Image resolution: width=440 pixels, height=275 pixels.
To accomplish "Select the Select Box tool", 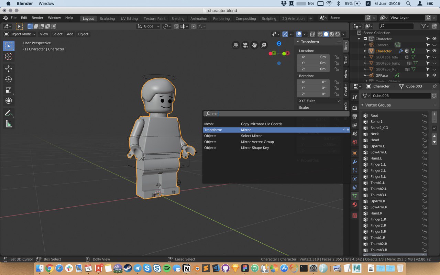I will (9, 46).
